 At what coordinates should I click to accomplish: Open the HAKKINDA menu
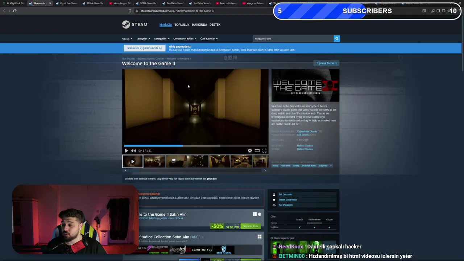pyautogui.click(x=199, y=25)
